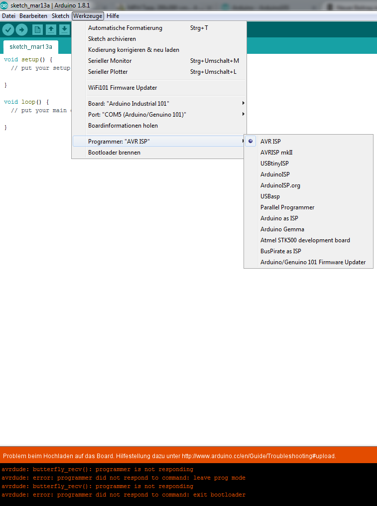Pick Parallel Programmer option
This screenshot has height=506, width=377.
click(x=309, y=207)
